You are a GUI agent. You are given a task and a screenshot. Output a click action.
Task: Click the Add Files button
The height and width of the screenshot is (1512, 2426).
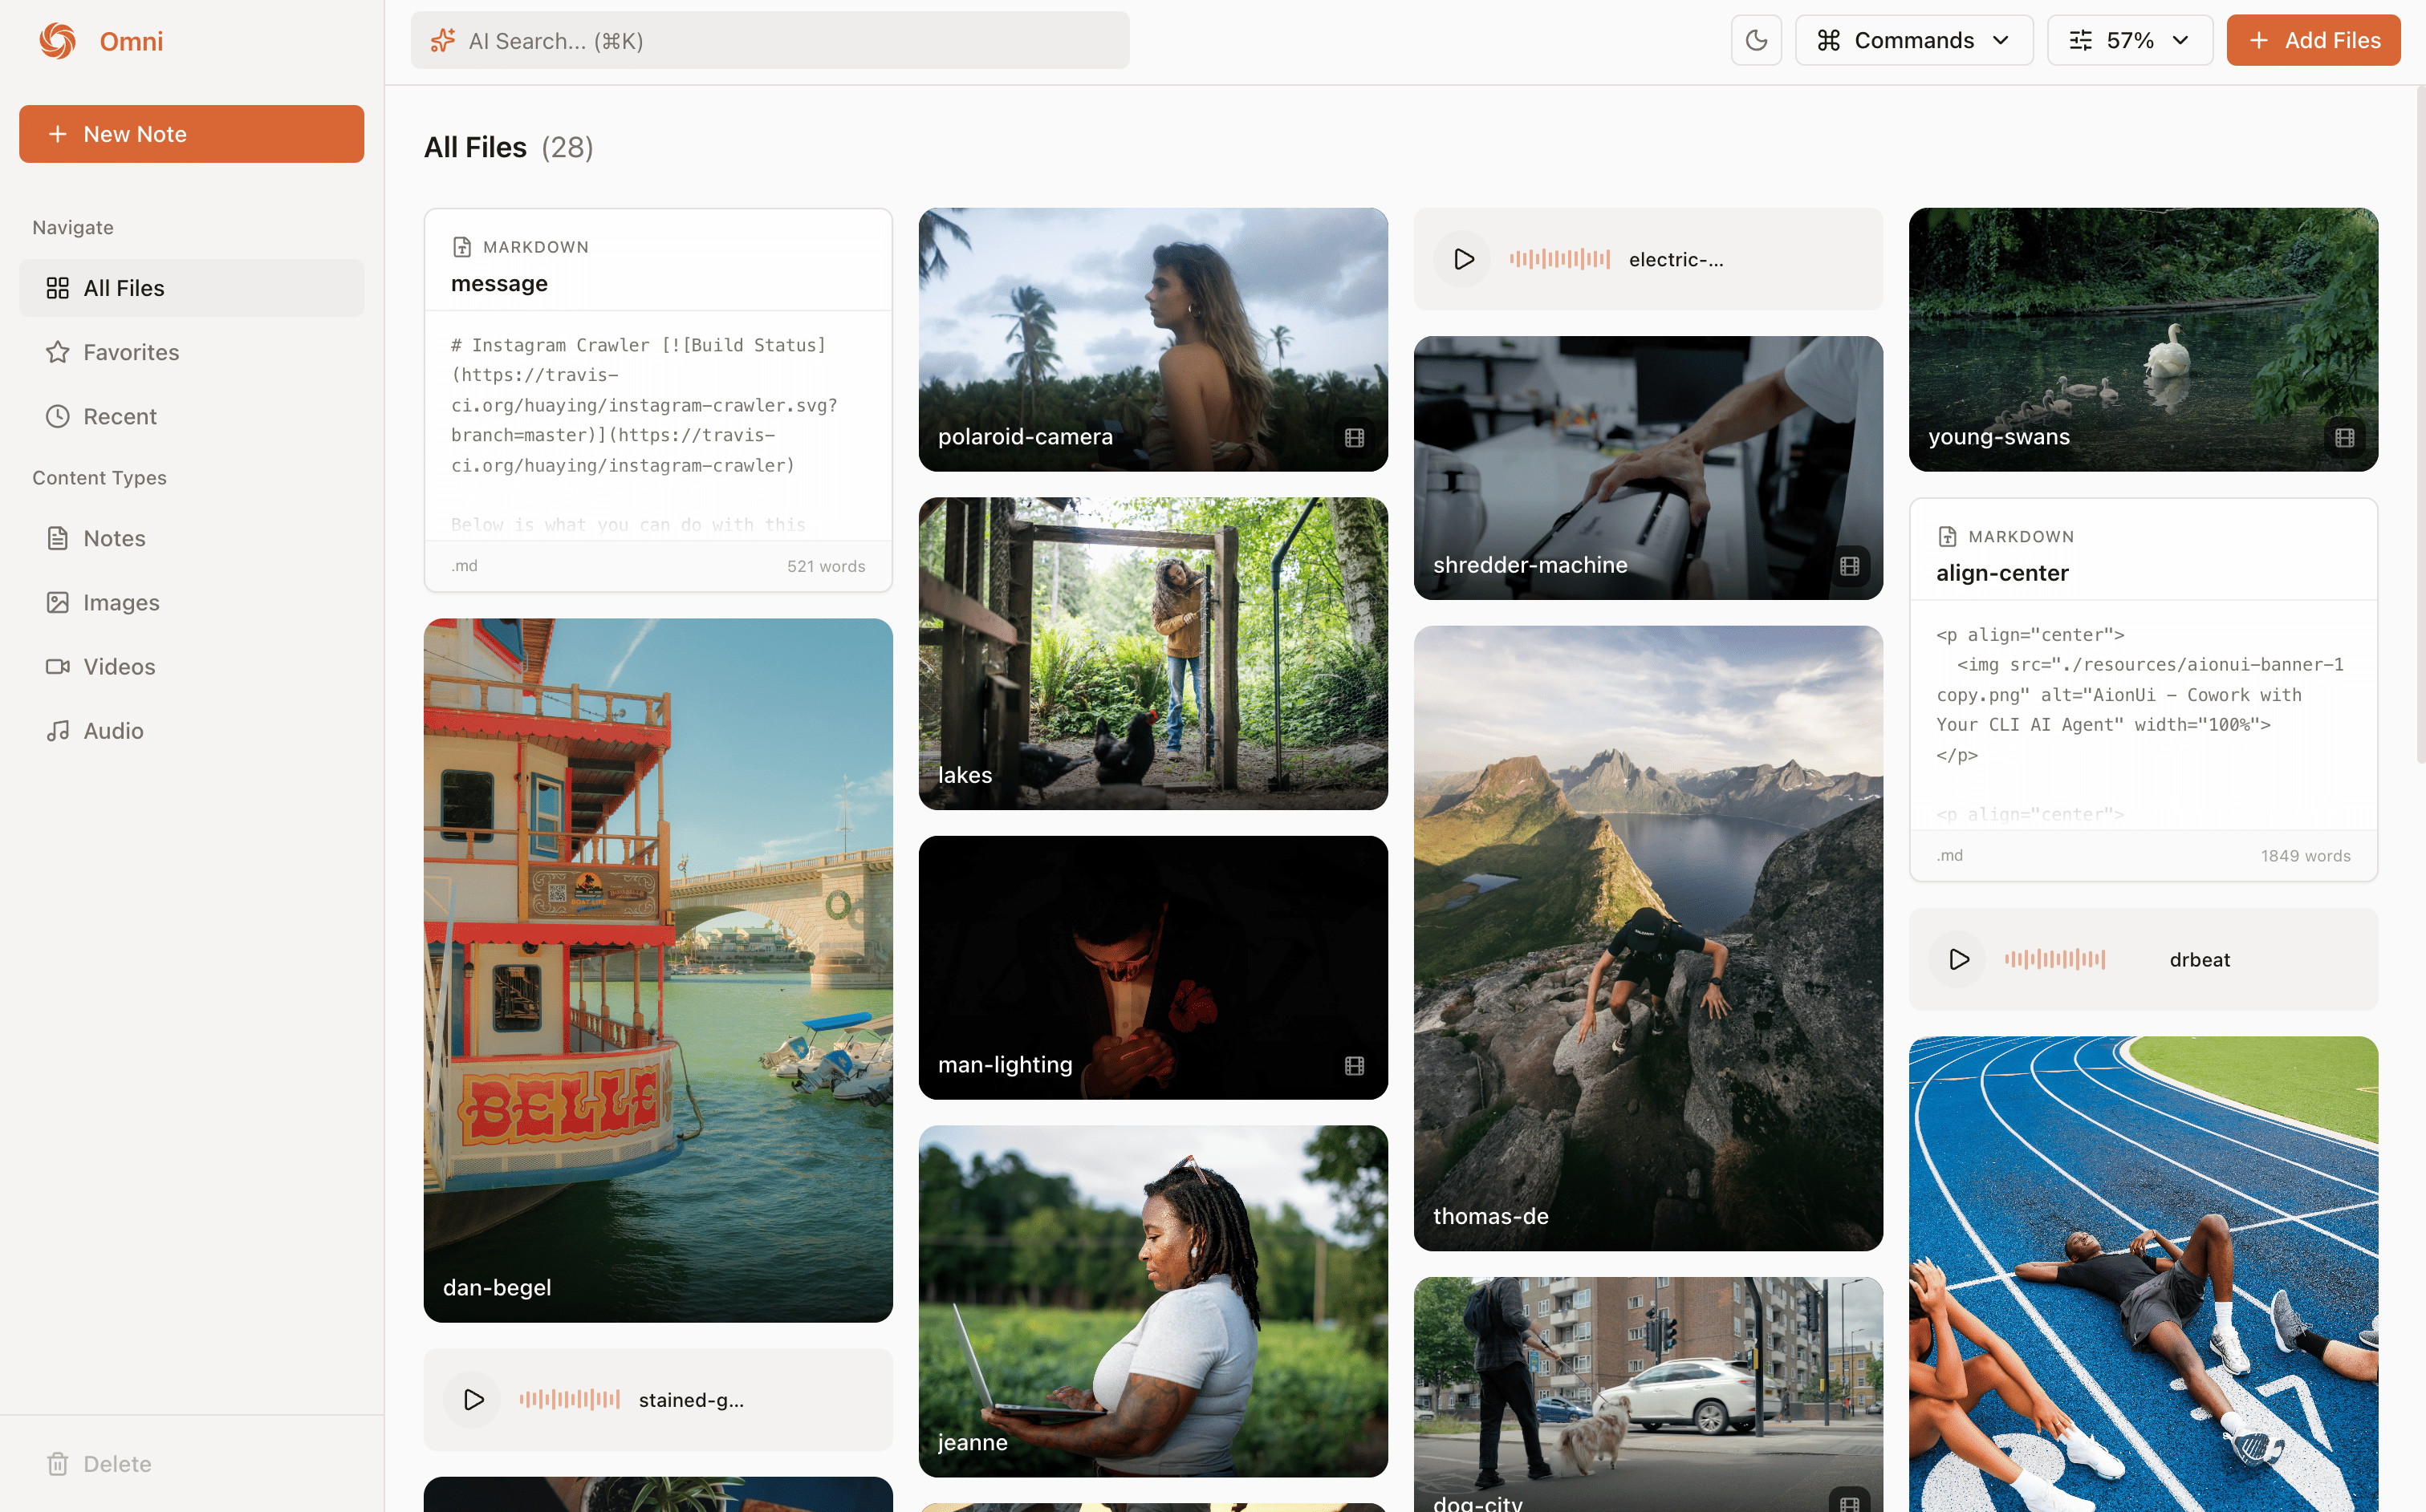pos(2312,40)
